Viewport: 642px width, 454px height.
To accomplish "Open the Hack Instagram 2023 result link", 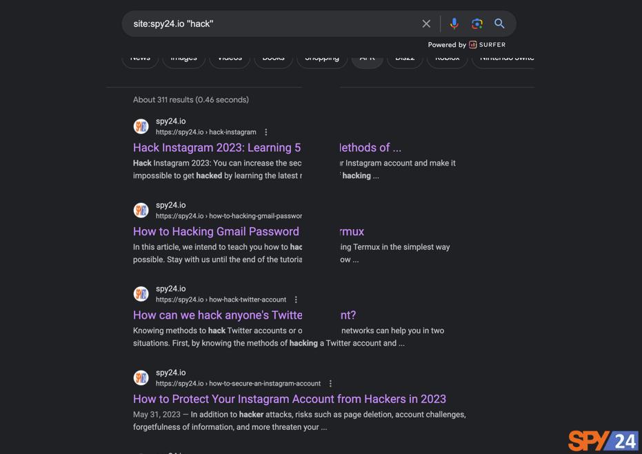I will [268, 148].
